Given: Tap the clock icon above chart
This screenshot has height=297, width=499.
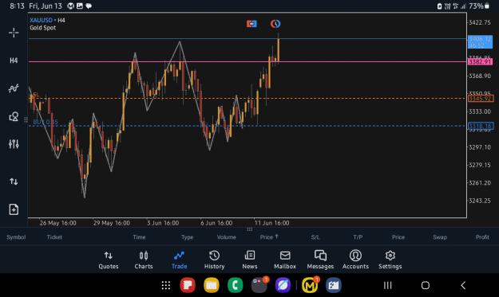Looking at the screenshot, I should pos(275,24).
